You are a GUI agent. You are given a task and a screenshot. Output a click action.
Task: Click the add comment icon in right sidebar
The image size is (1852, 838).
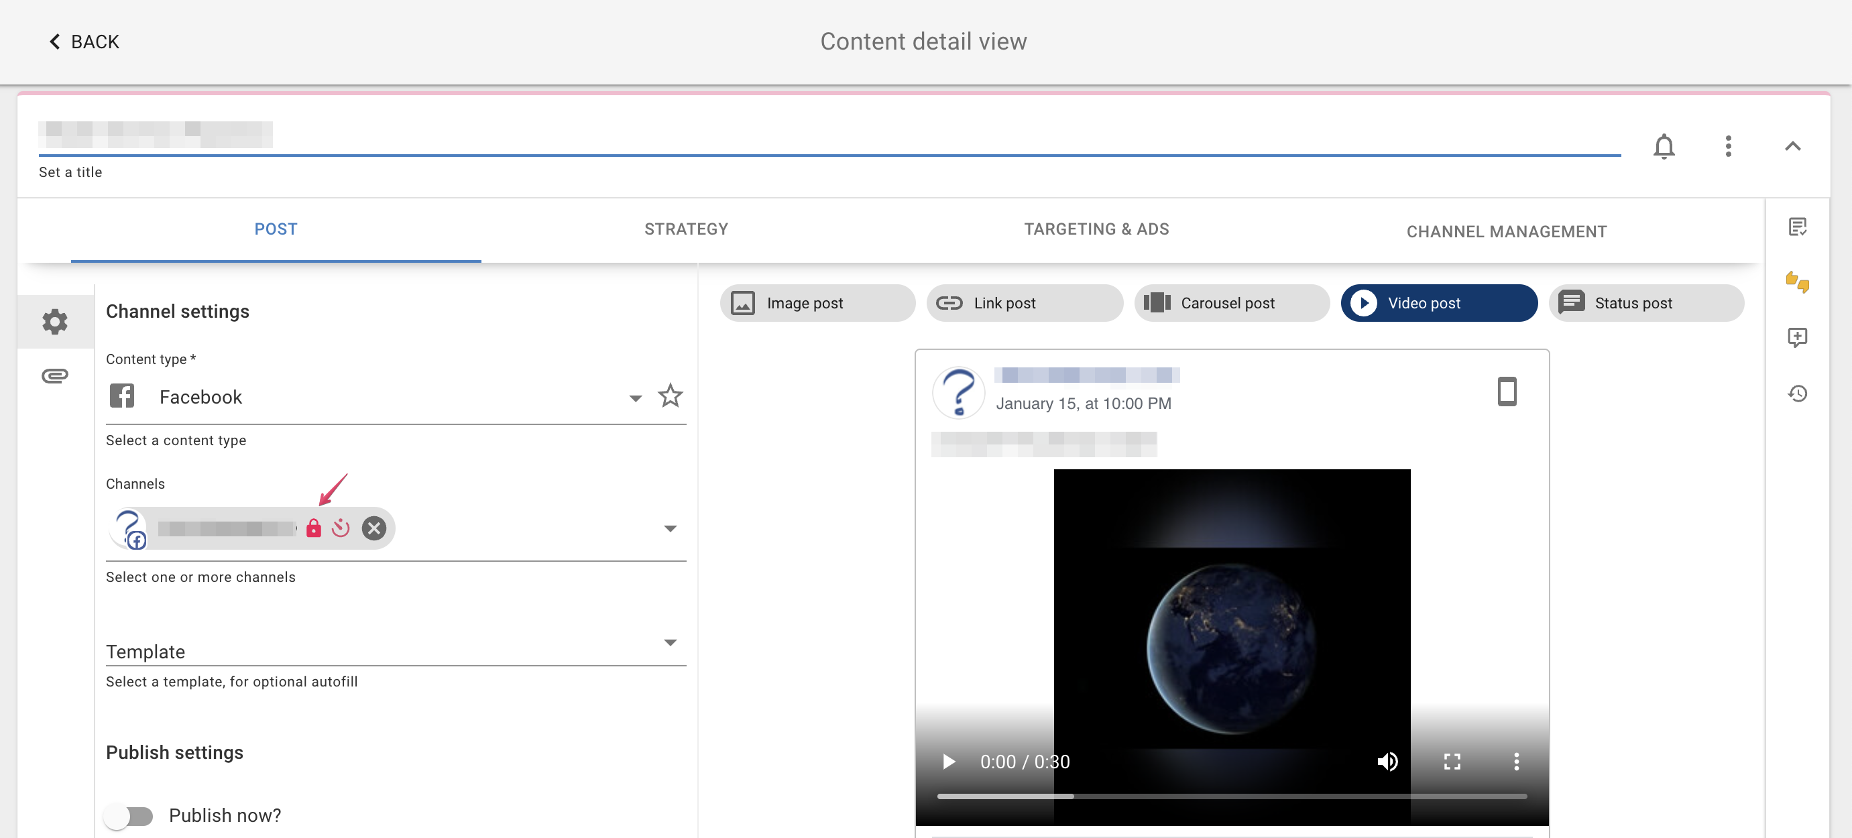pyautogui.click(x=1798, y=337)
